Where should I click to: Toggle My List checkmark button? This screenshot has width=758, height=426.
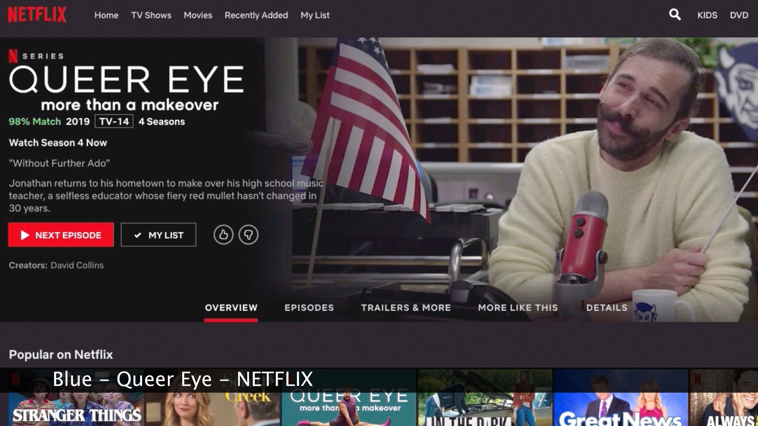click(158, 235)
